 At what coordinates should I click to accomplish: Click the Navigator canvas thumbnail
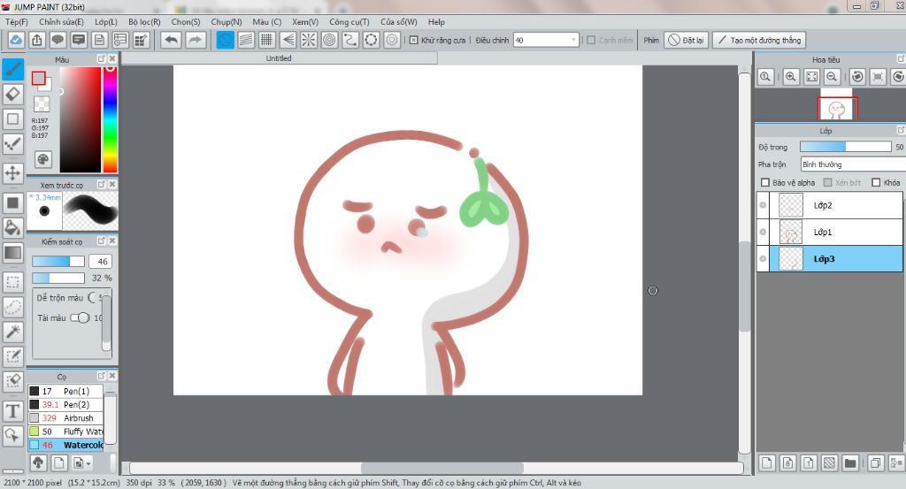[x=837, y=108]
